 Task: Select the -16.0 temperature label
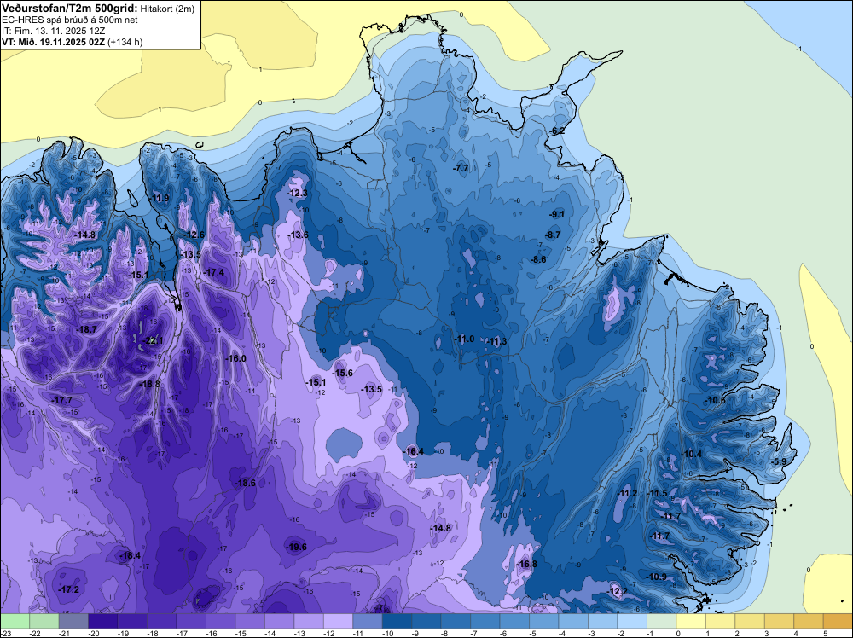(236, 358)
